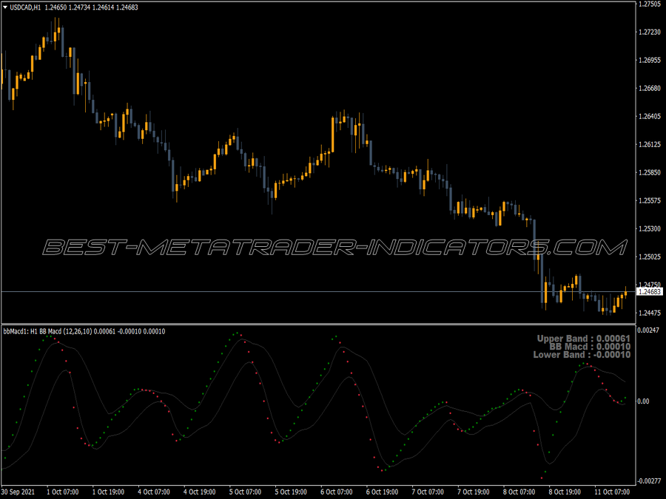This screenshot has height=499, width=666.
Task: Click time axis label 6 Oct 07:00
Action: 337,492
